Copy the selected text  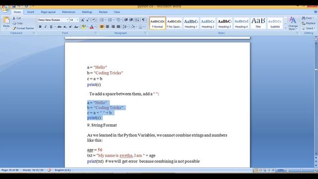point(17,23)
